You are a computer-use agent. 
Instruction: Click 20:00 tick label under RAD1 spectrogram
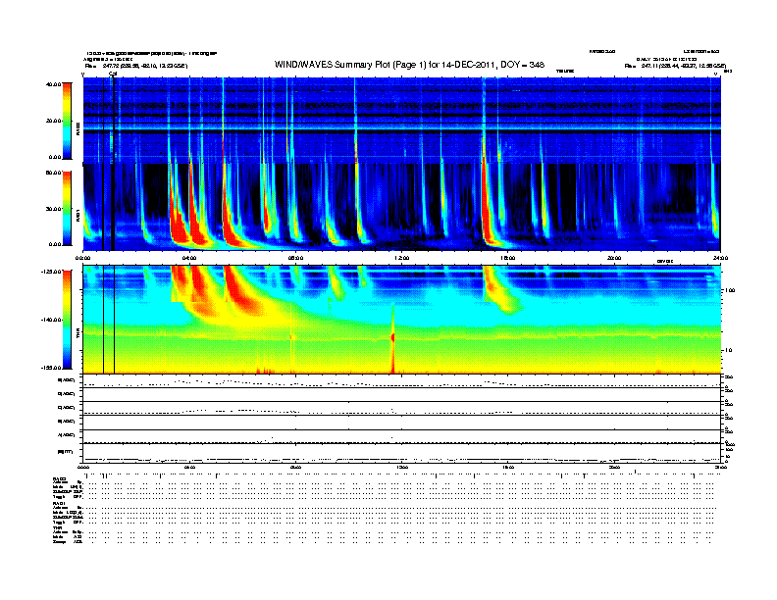614,258
